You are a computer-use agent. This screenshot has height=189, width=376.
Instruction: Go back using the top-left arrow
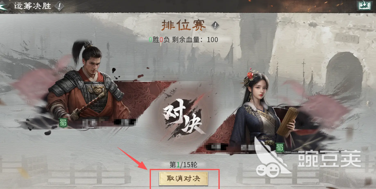tap(3, 6)
